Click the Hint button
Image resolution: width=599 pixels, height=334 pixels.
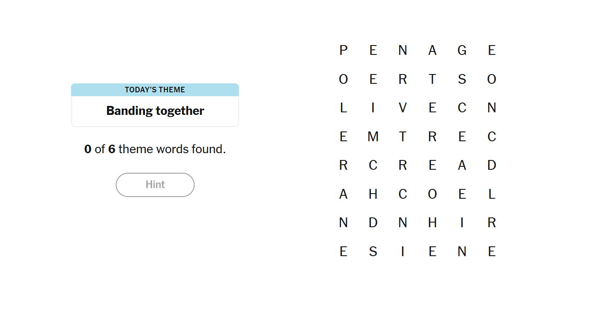tap(155, 185)
